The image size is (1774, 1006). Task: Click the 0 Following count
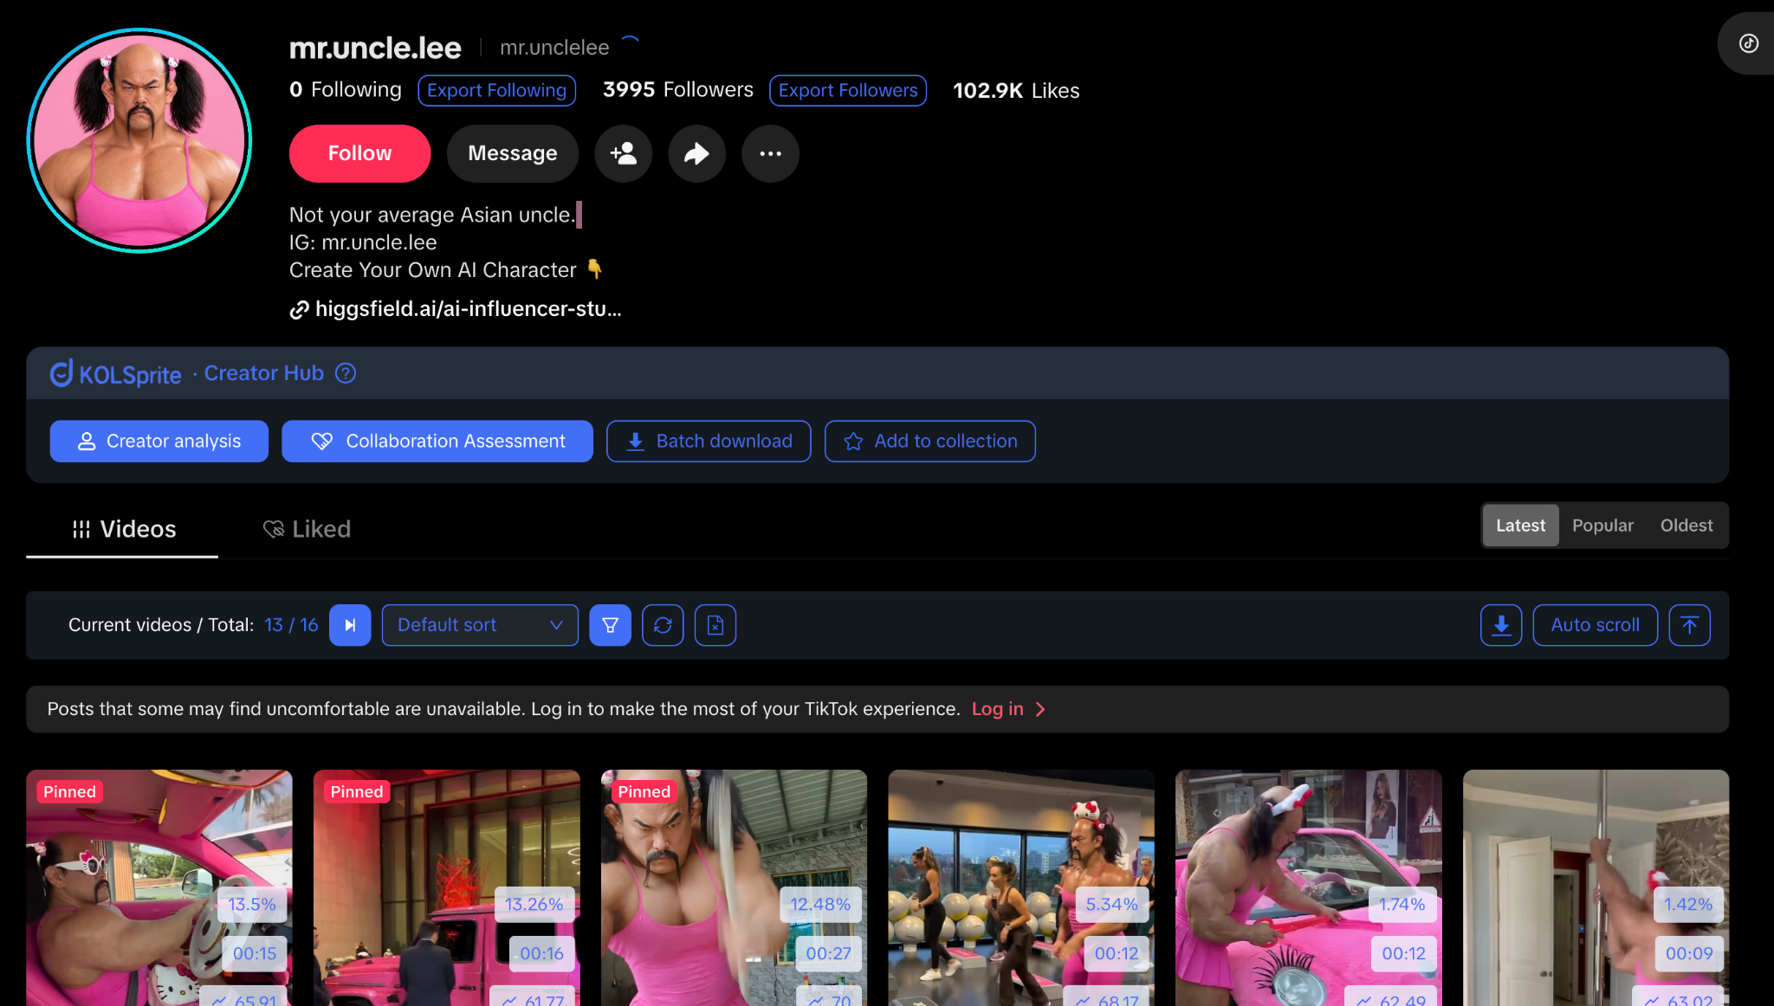(x=346, y=90)
